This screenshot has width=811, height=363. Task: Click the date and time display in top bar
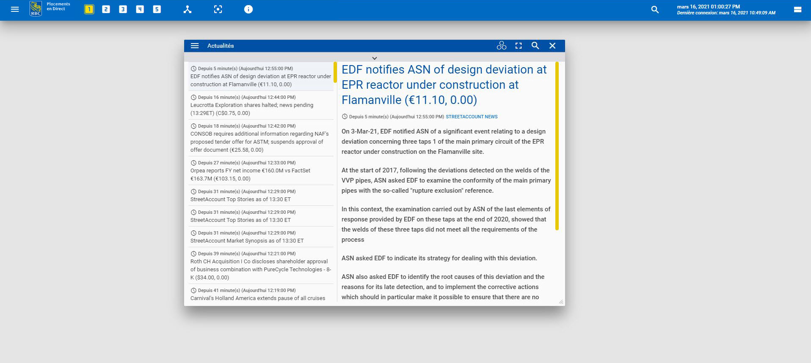[x=709, y=7]
